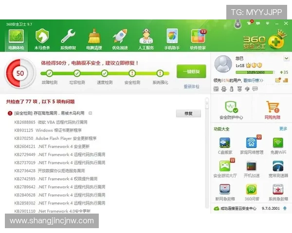Viewport: 292px width, 233px height.
Task: Select KB931125 Windows 根证书更新程序 row
Action: click(48, 130)
